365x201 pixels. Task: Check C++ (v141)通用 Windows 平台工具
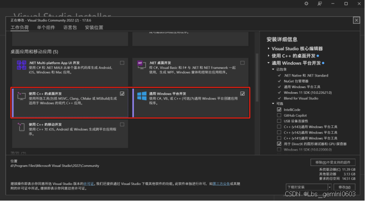279,138
